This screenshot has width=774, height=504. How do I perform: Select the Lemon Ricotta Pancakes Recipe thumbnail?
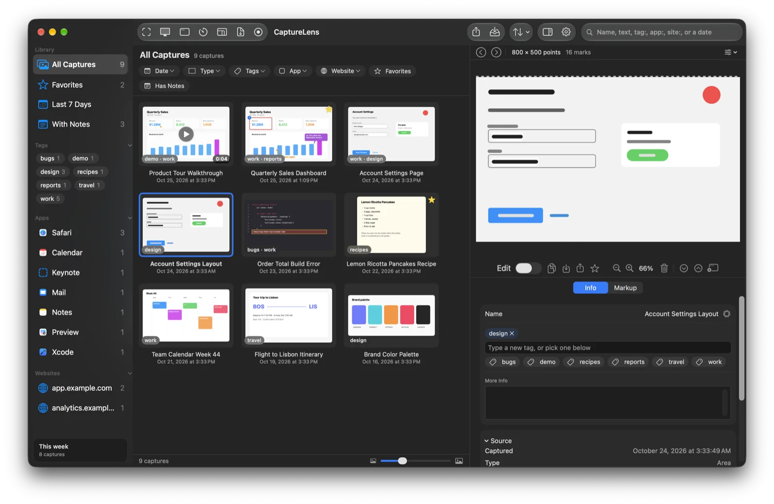coord(391,225)
